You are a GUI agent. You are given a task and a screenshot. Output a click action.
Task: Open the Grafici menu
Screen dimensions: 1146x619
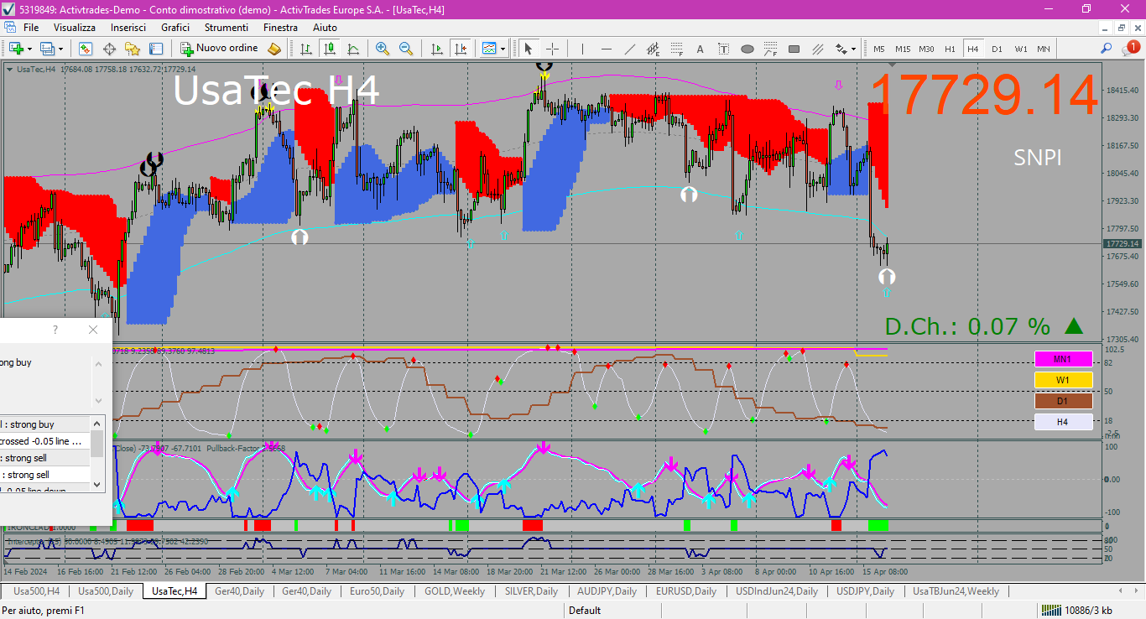175,28
